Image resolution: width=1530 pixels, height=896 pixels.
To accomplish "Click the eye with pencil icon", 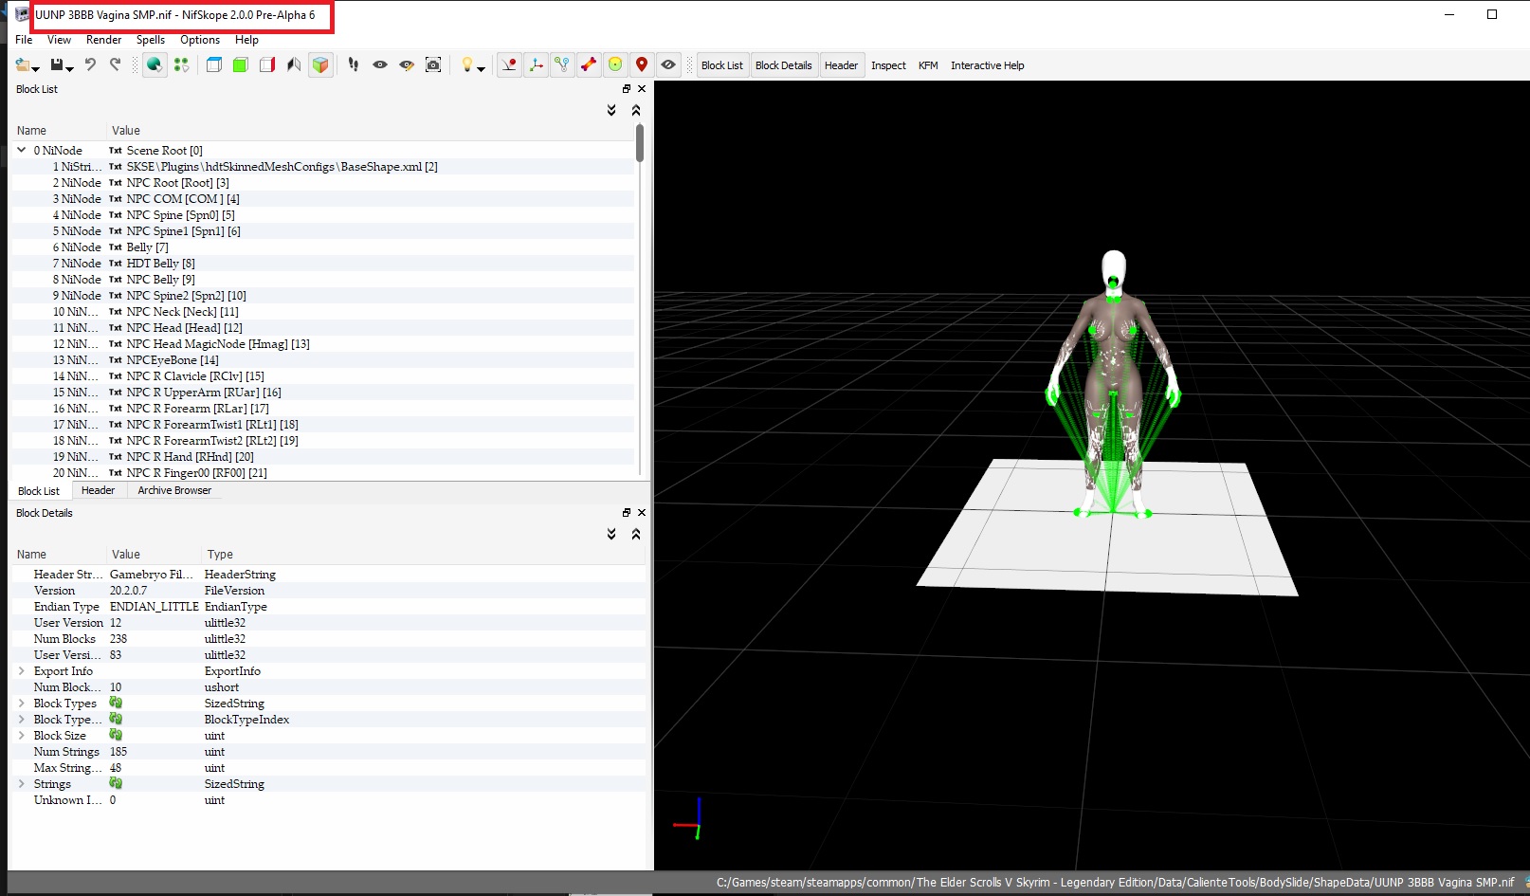I will (407, 64).
